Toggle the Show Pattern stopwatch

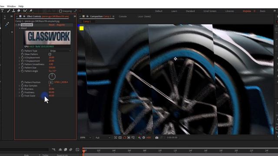point(22,54)
